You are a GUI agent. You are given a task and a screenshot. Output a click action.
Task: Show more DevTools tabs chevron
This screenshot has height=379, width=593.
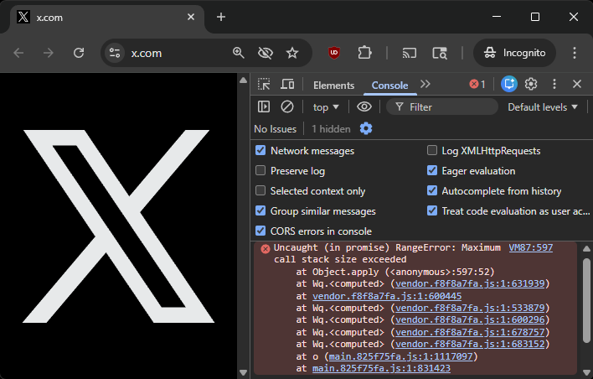click(425, 84)
